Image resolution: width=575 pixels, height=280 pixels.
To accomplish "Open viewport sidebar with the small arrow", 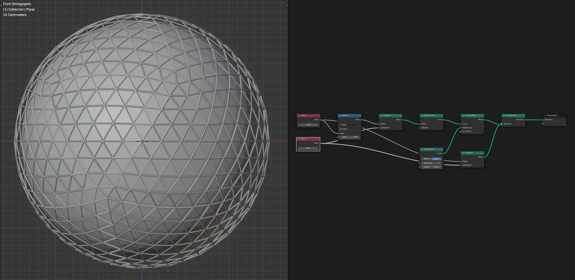I will click(287, 5).
